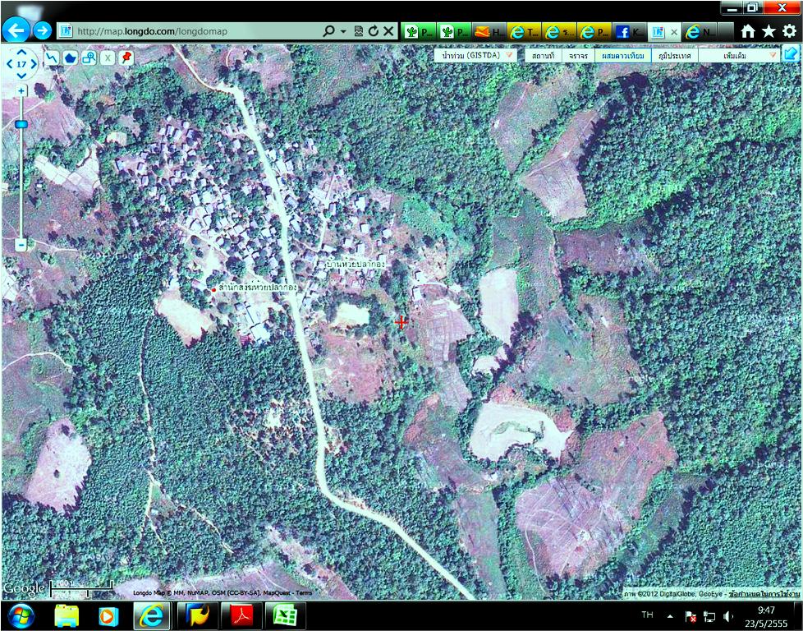Click the zoom slider handle

point(21,124)
